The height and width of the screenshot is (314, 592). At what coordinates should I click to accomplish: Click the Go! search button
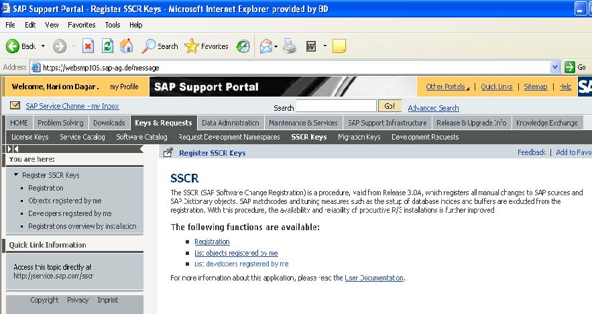pos(390,106)
